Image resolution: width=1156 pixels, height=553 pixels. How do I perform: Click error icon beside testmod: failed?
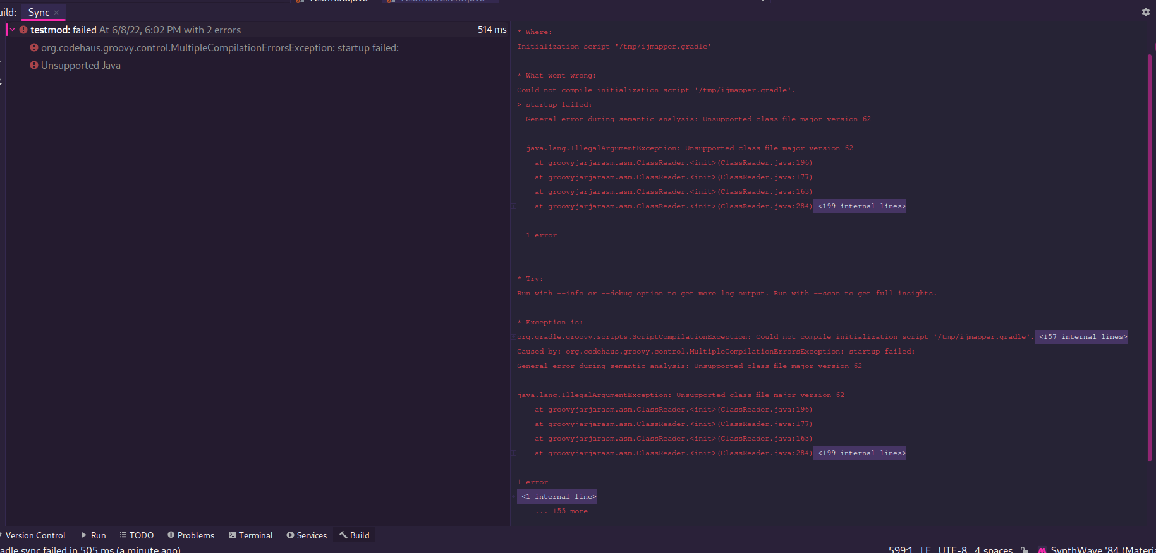[x=23, y=30]
